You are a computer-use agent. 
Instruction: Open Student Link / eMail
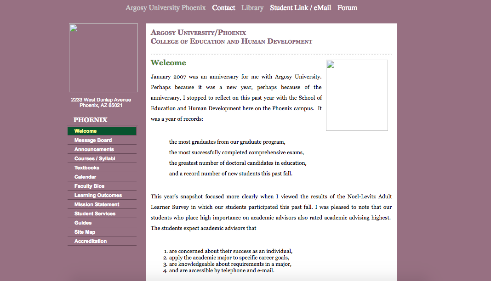[300, 8]
